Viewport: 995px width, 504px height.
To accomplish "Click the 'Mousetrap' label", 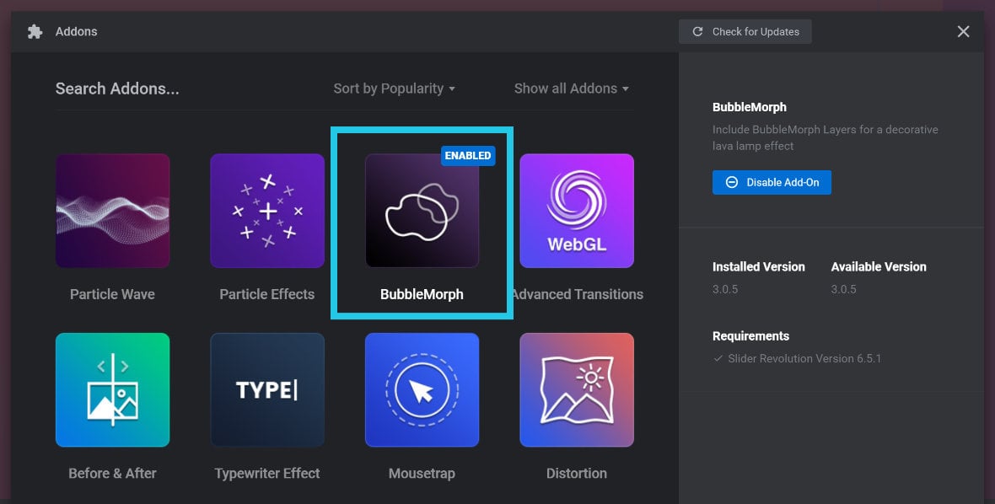I will coord(422,474).
